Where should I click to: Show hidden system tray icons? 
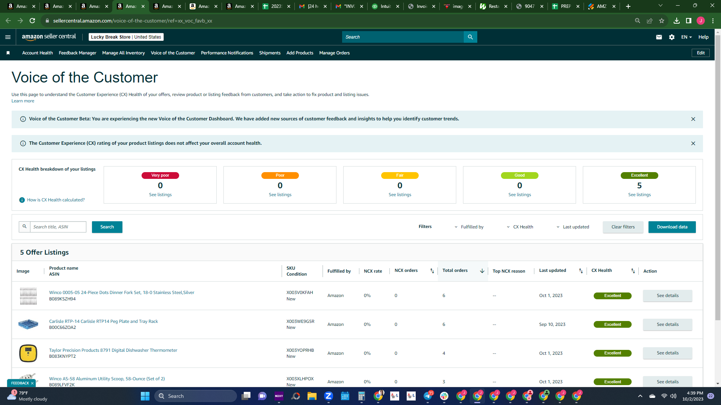pos(640,396)
